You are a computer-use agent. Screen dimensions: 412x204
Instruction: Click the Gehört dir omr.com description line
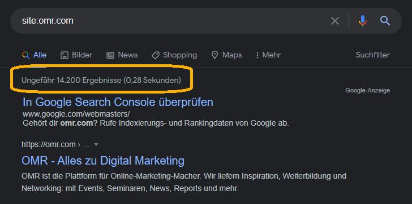tap(156, 123)
